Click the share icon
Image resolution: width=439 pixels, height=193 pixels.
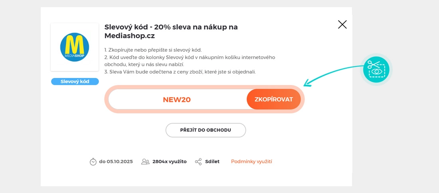(198, 162)
